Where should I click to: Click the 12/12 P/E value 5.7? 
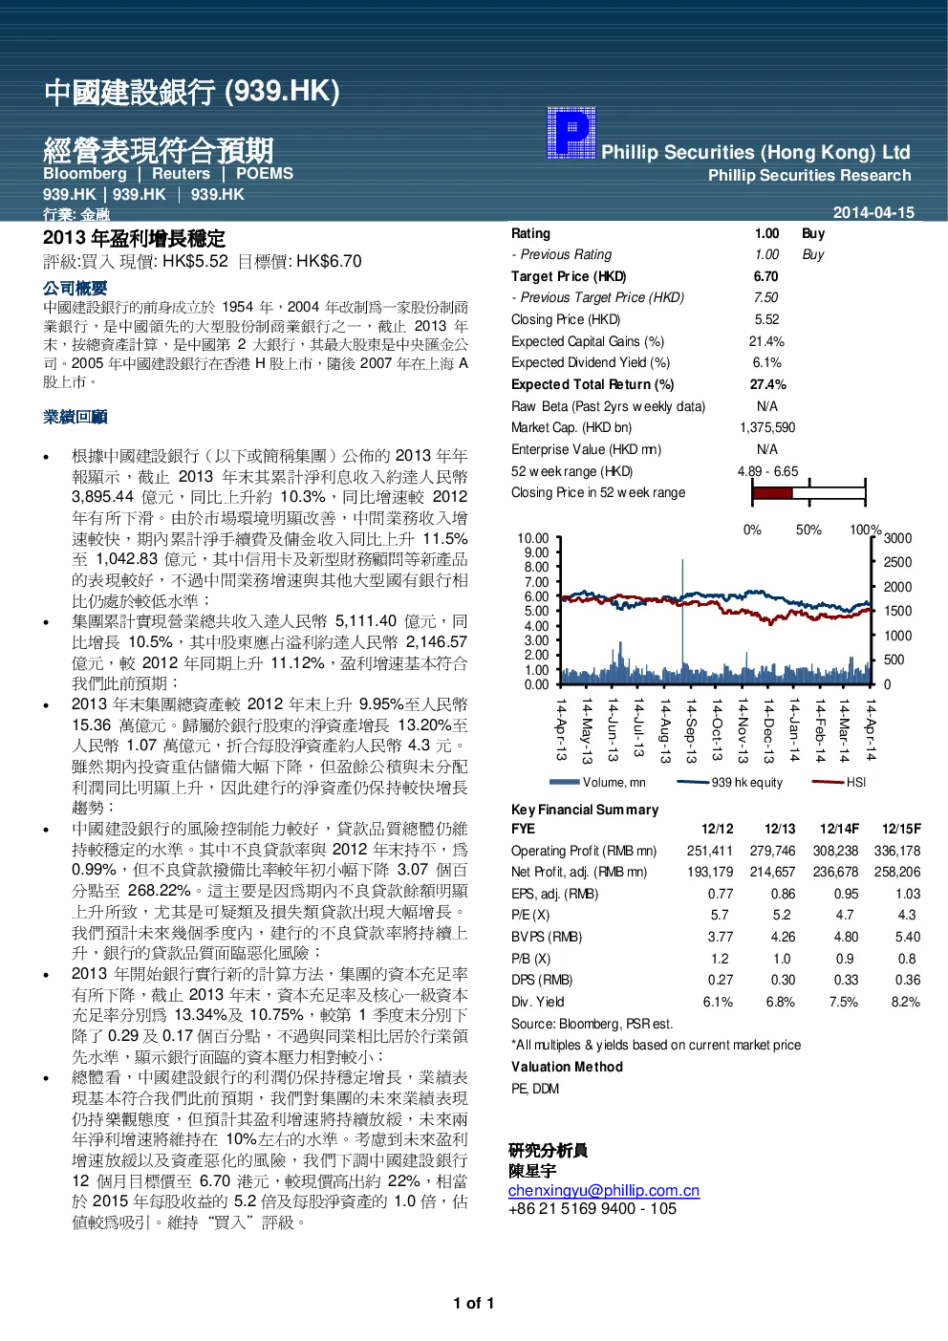[x=720, y=915]
